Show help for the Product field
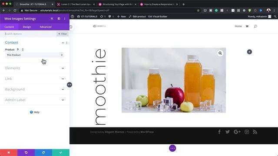This screenshot has width=278, height=156. tap(18, 49)
